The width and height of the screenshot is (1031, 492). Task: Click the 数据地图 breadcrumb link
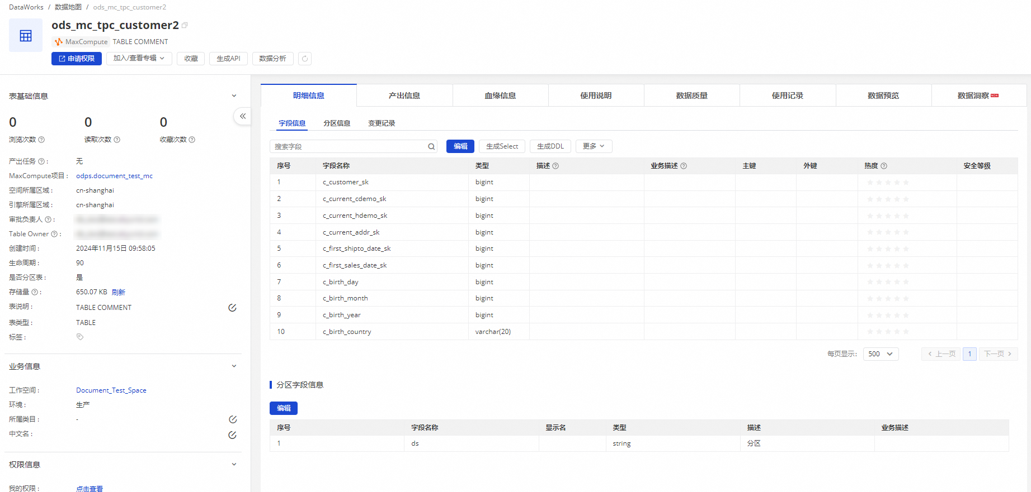68,7
